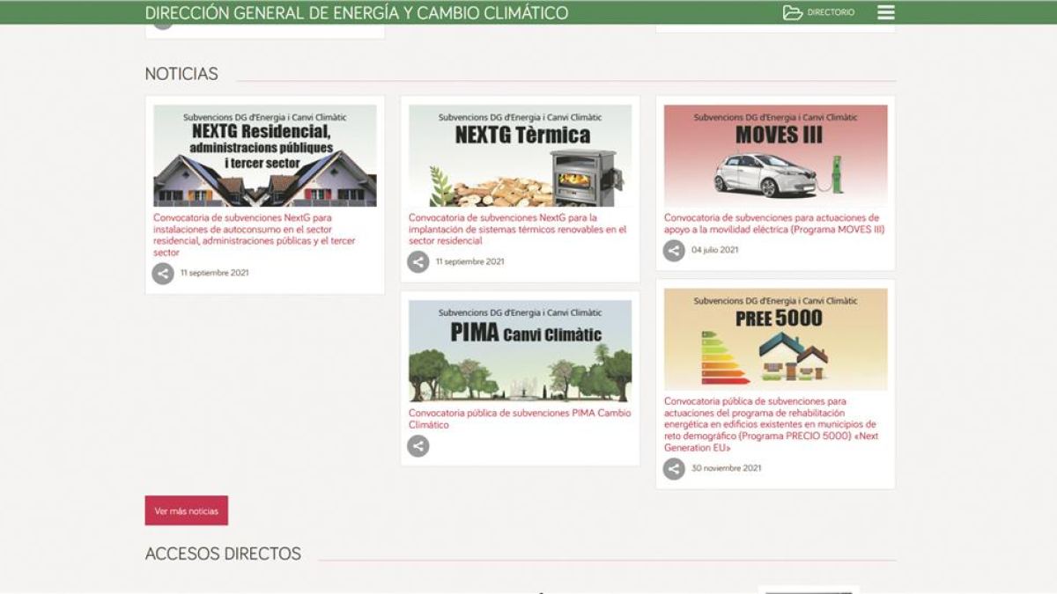Share the PREE 5000 news item
1057x594 pixels.
coord(674,468)
